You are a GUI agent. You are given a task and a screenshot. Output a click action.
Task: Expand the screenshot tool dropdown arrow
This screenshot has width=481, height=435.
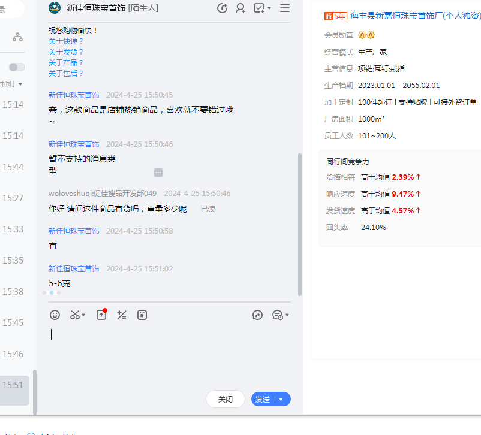coord(84,315)
